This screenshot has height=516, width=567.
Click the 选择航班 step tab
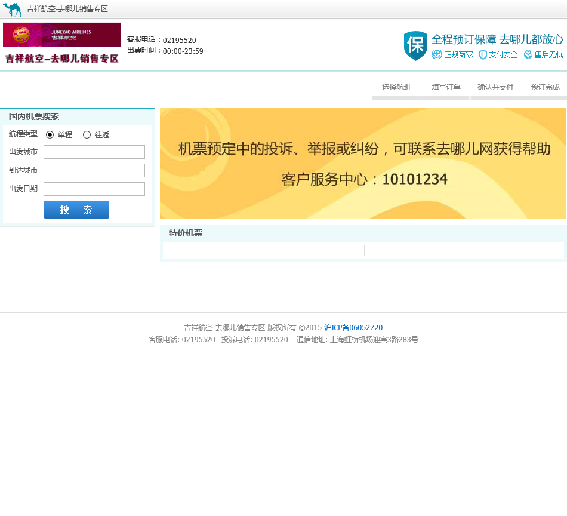tap(396, 87)
